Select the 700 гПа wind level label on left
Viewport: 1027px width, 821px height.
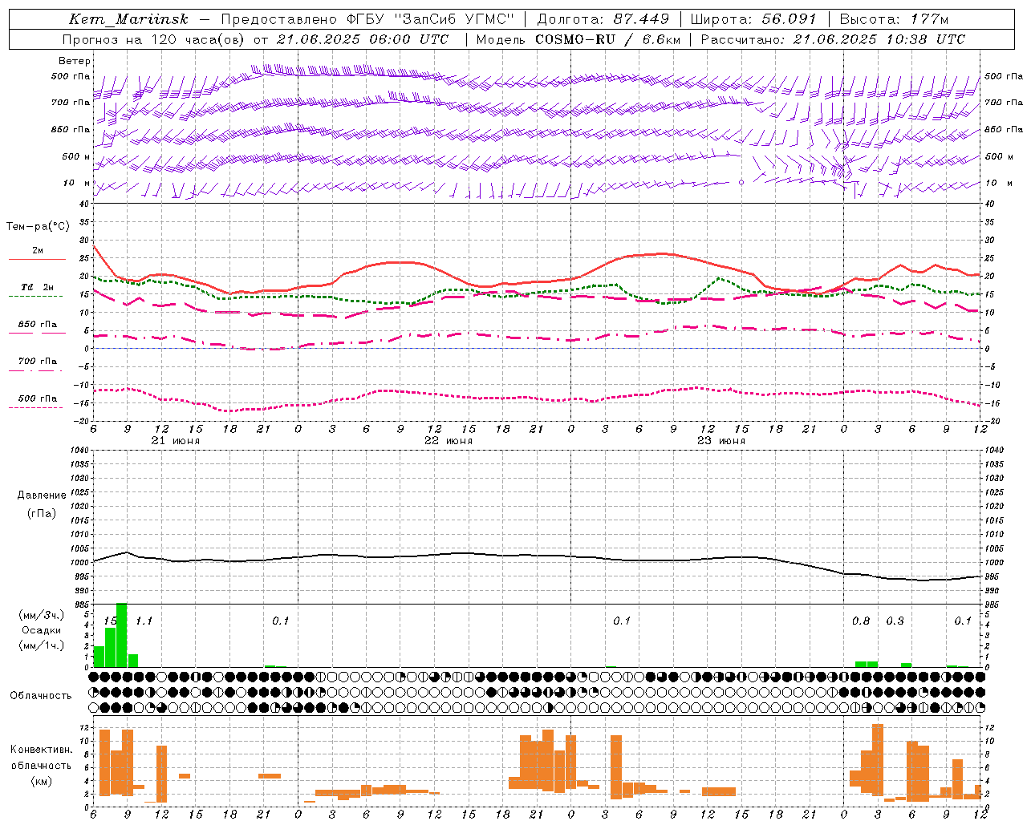(71, 103)
